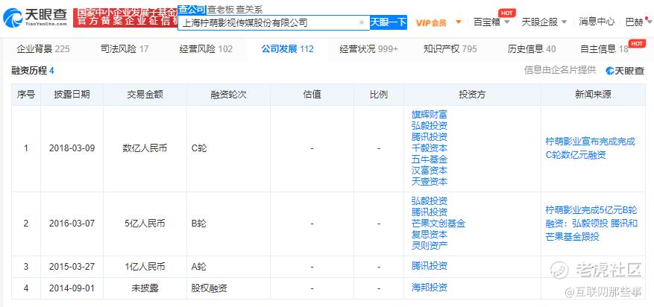
Task: Switch to the 公司发展 tab
Action: click(287, 49)
